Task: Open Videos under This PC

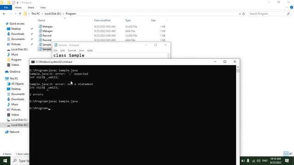Action: tap(15, 115)
